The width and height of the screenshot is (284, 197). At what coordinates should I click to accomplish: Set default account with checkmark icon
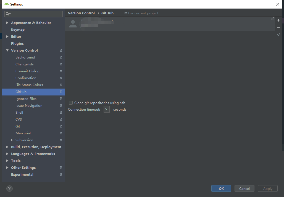tap(278, 34)
